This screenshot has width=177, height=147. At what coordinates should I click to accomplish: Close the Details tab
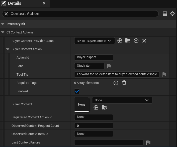point(44,3)
